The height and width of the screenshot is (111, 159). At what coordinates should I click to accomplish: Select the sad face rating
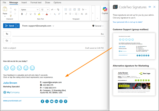point(13,68)
